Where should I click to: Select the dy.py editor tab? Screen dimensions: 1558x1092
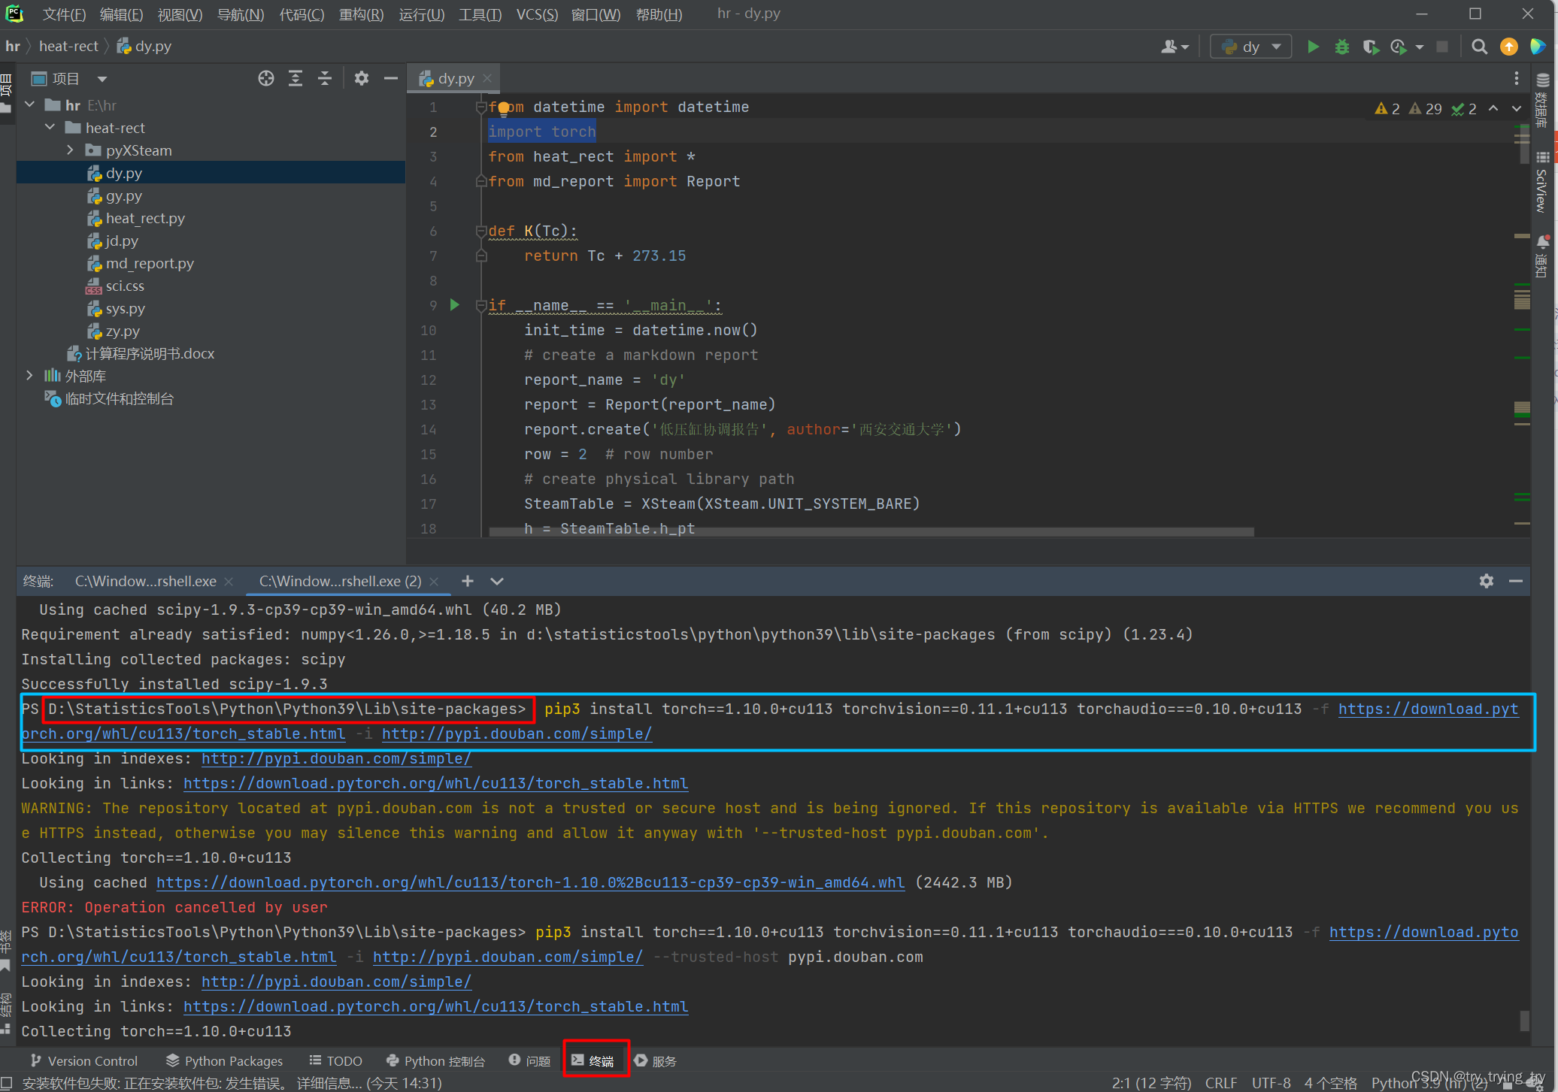[456, 78]
